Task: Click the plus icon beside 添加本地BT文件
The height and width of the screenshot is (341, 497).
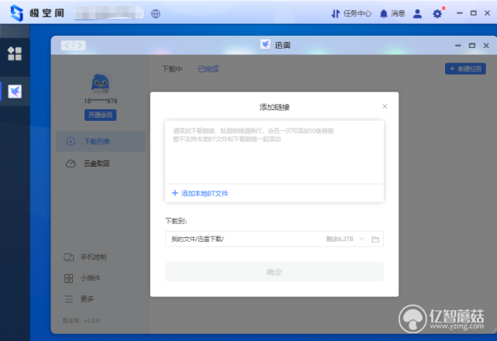Action: click(174, 193)
